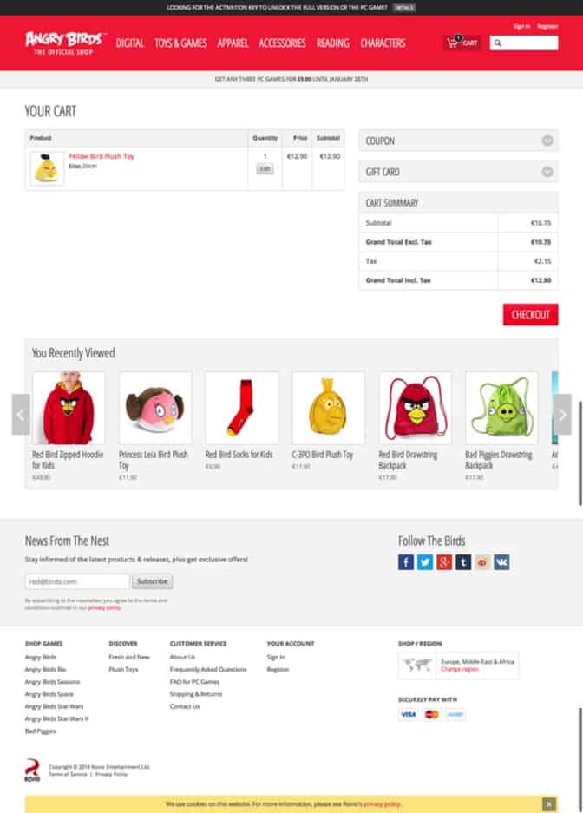This screenshot has width=583, height=813.
Task: Open the Yellow Bird Plush Toy link
Action: coord(102,156)
